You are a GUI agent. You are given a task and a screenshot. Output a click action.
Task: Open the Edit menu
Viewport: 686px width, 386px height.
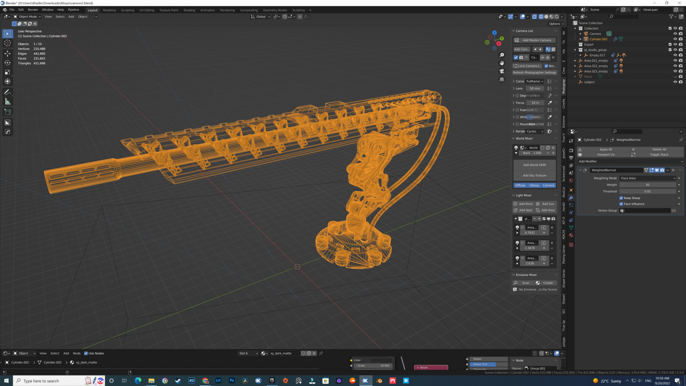(21, 10)
